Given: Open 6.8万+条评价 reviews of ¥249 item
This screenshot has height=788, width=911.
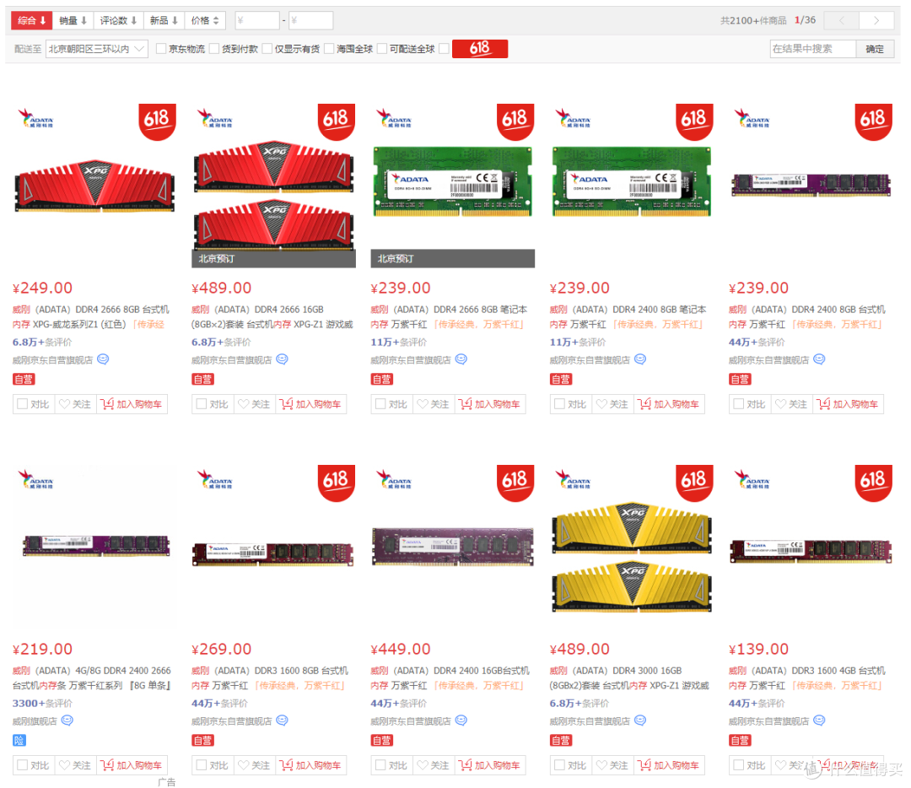Looking at the screenshot, I should (42, 343).
